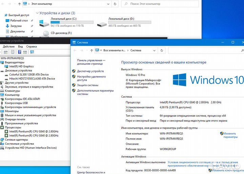
Task: Refresh the Этот компьютер Explorer window
Action: 115,4
